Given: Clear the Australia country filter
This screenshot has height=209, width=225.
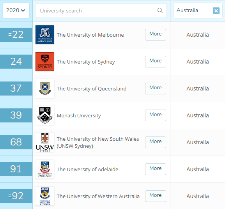Looking at the screenshot, I should click(216, 11).
